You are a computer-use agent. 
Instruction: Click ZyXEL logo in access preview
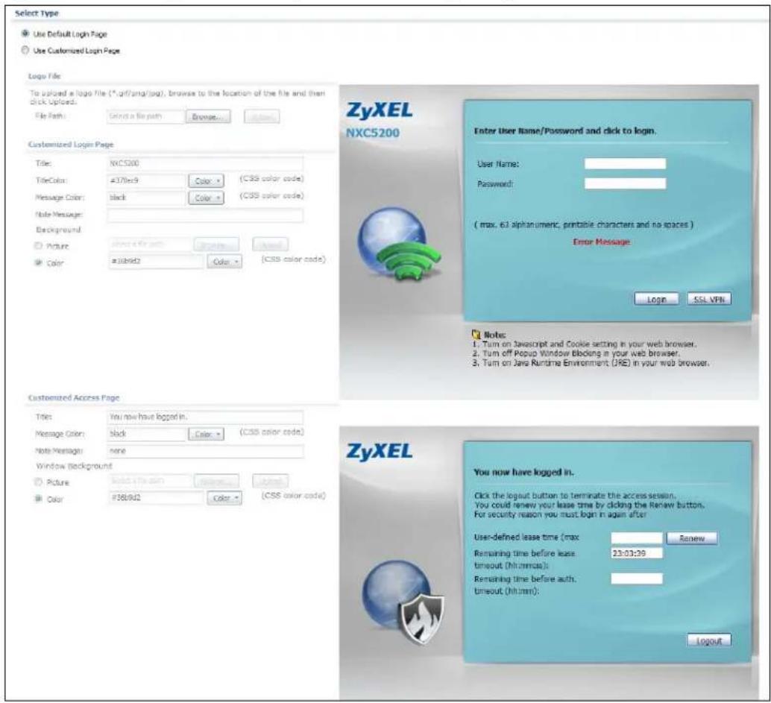[x=379, y=453]
